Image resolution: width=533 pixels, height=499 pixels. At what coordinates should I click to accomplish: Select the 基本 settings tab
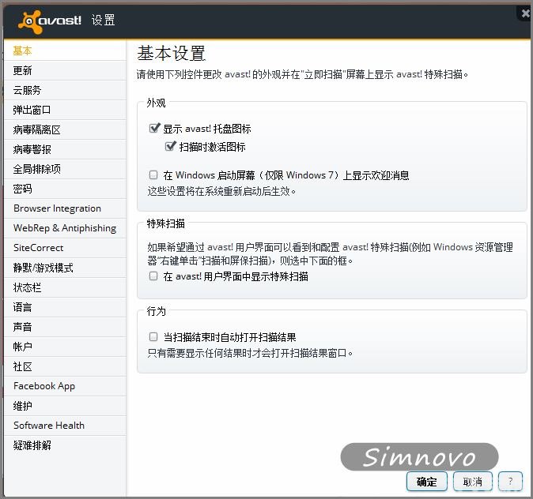tap(65, 51)
